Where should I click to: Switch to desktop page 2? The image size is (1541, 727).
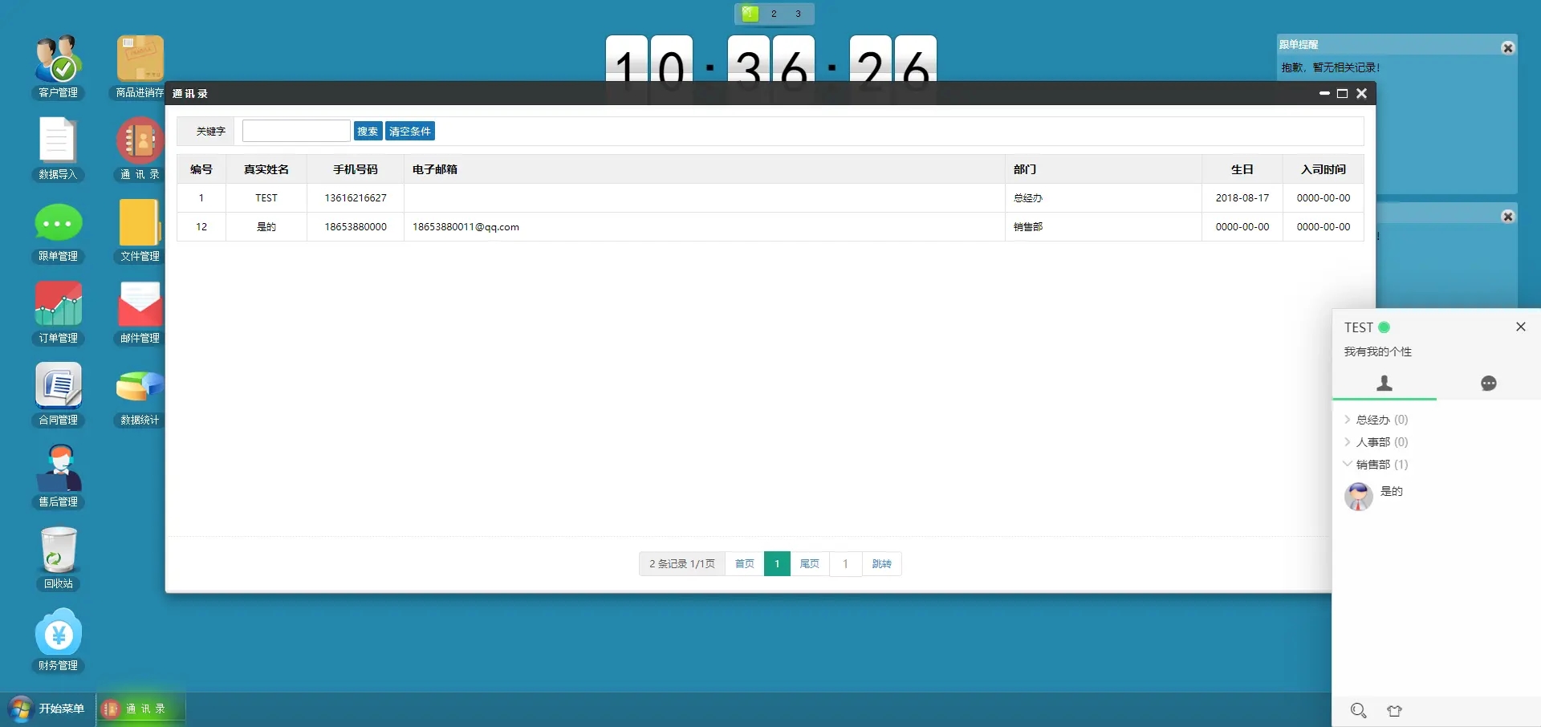pyautogui.click(x=774, y=14)
